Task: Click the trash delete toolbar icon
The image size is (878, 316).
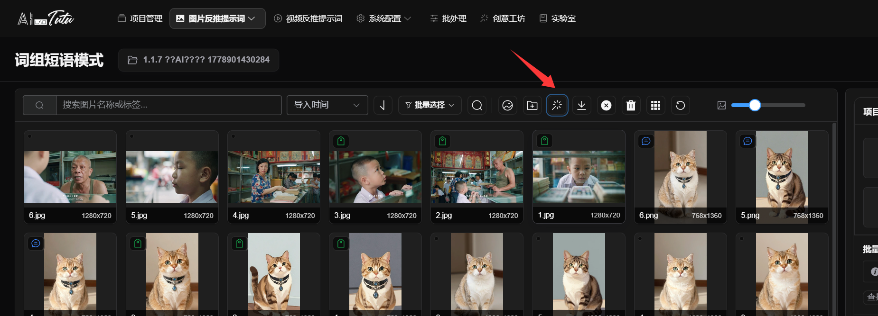Action: (x=631, y=105)
